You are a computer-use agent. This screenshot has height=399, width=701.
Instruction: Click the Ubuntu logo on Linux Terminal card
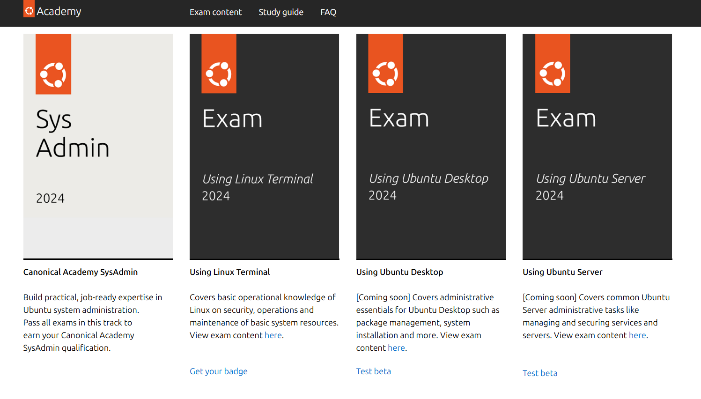(219, 74)
